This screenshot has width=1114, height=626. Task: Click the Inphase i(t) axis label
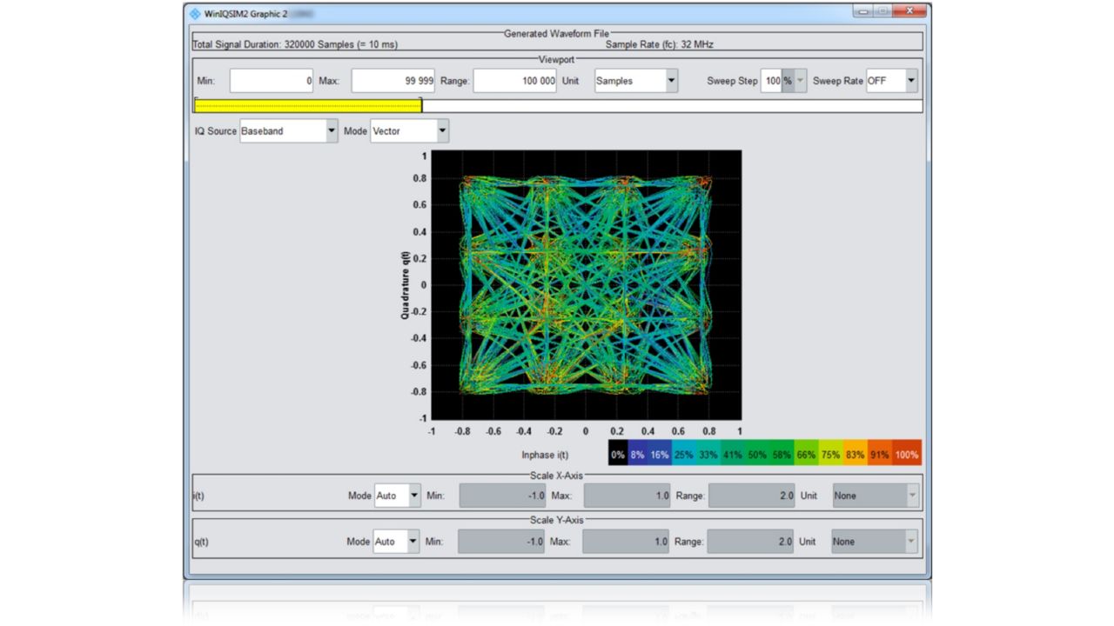point(545,455)
